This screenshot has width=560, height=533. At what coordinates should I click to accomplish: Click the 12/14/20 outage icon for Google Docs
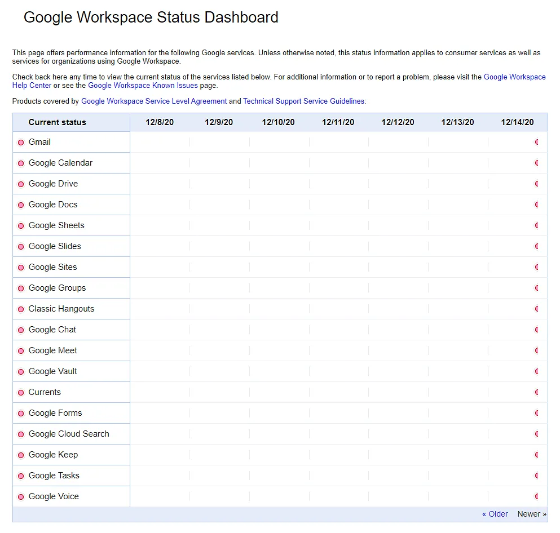(x=537, y=205)
